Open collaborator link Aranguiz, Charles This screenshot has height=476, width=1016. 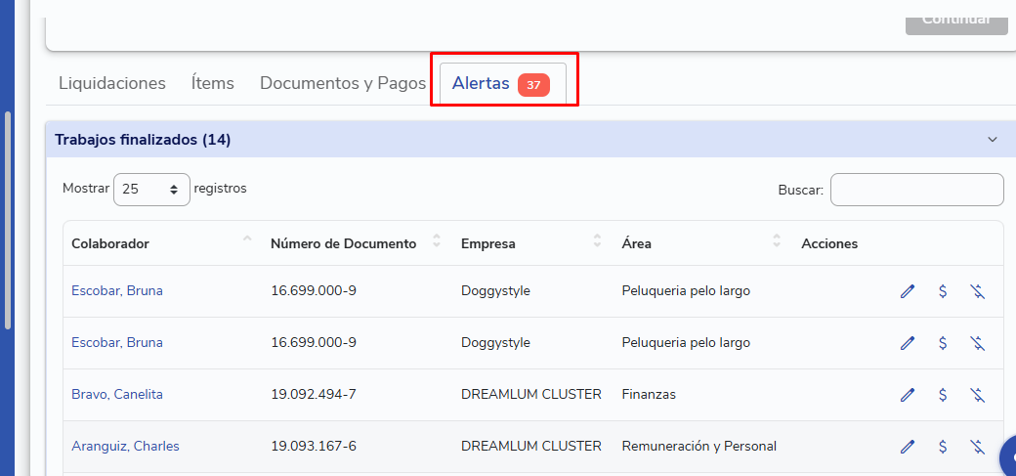(x=125, y=446)
